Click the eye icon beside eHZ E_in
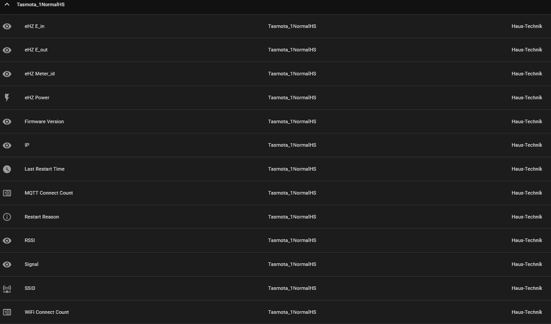 (x=7, y=26)
